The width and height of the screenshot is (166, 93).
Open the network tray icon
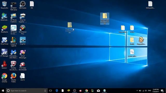[x=143, y=91]
